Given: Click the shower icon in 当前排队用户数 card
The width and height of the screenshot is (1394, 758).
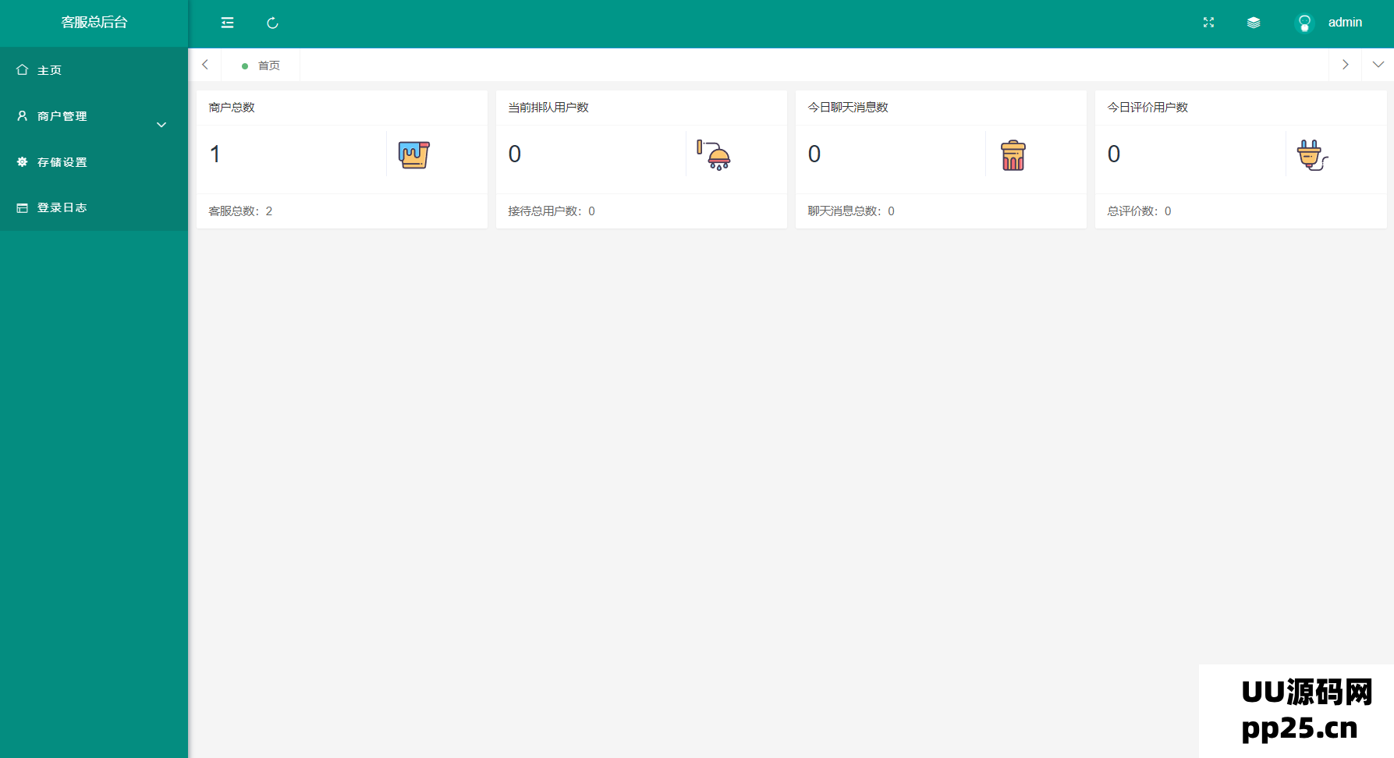Looking at the screenshot, I should coord(714,155).
